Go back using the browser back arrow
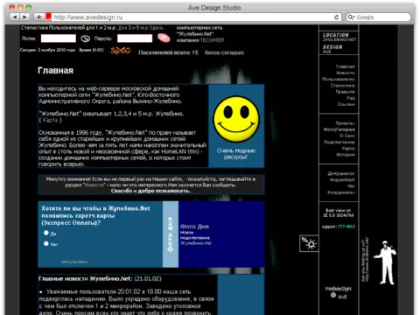 [x=15, y=17]
